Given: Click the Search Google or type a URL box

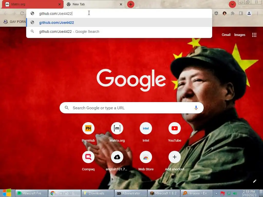Looking at the screenshot, I should (x=131, y=108).
